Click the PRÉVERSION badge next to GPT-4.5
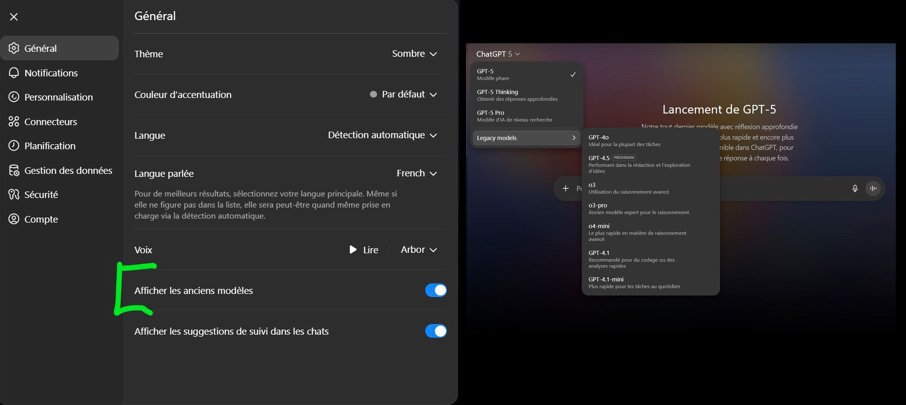The height and width of the screenshot is (405, 906). coord(624,158)
